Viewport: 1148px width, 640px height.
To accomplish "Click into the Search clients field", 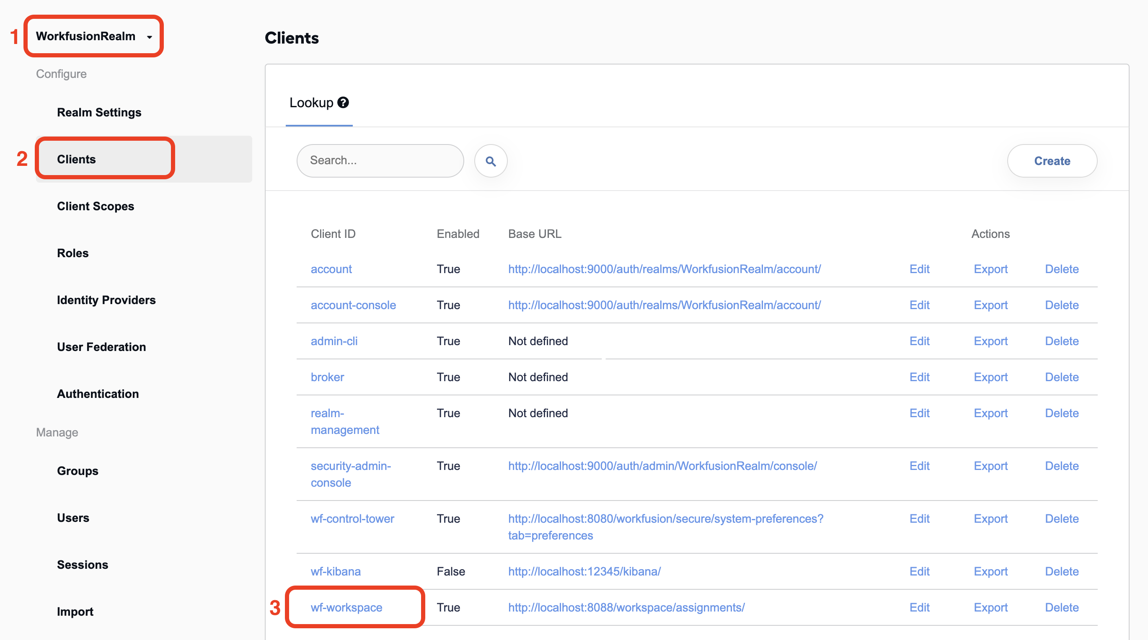I will point(380,161).
